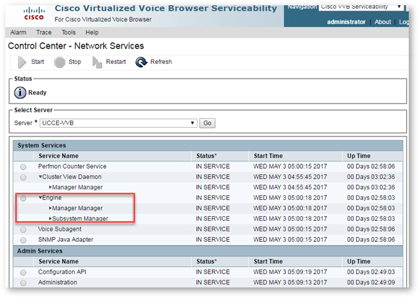Image resolution: width=420 pixels, height=298 pixels.
Task: Select the Administration radio button
Action: click(x=23, y=283)
